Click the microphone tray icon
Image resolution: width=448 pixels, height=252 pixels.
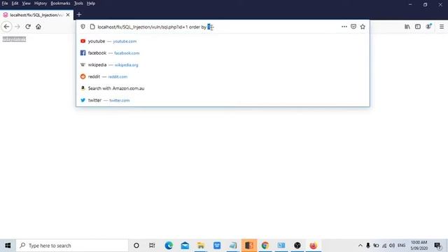(x=368, y=246)
